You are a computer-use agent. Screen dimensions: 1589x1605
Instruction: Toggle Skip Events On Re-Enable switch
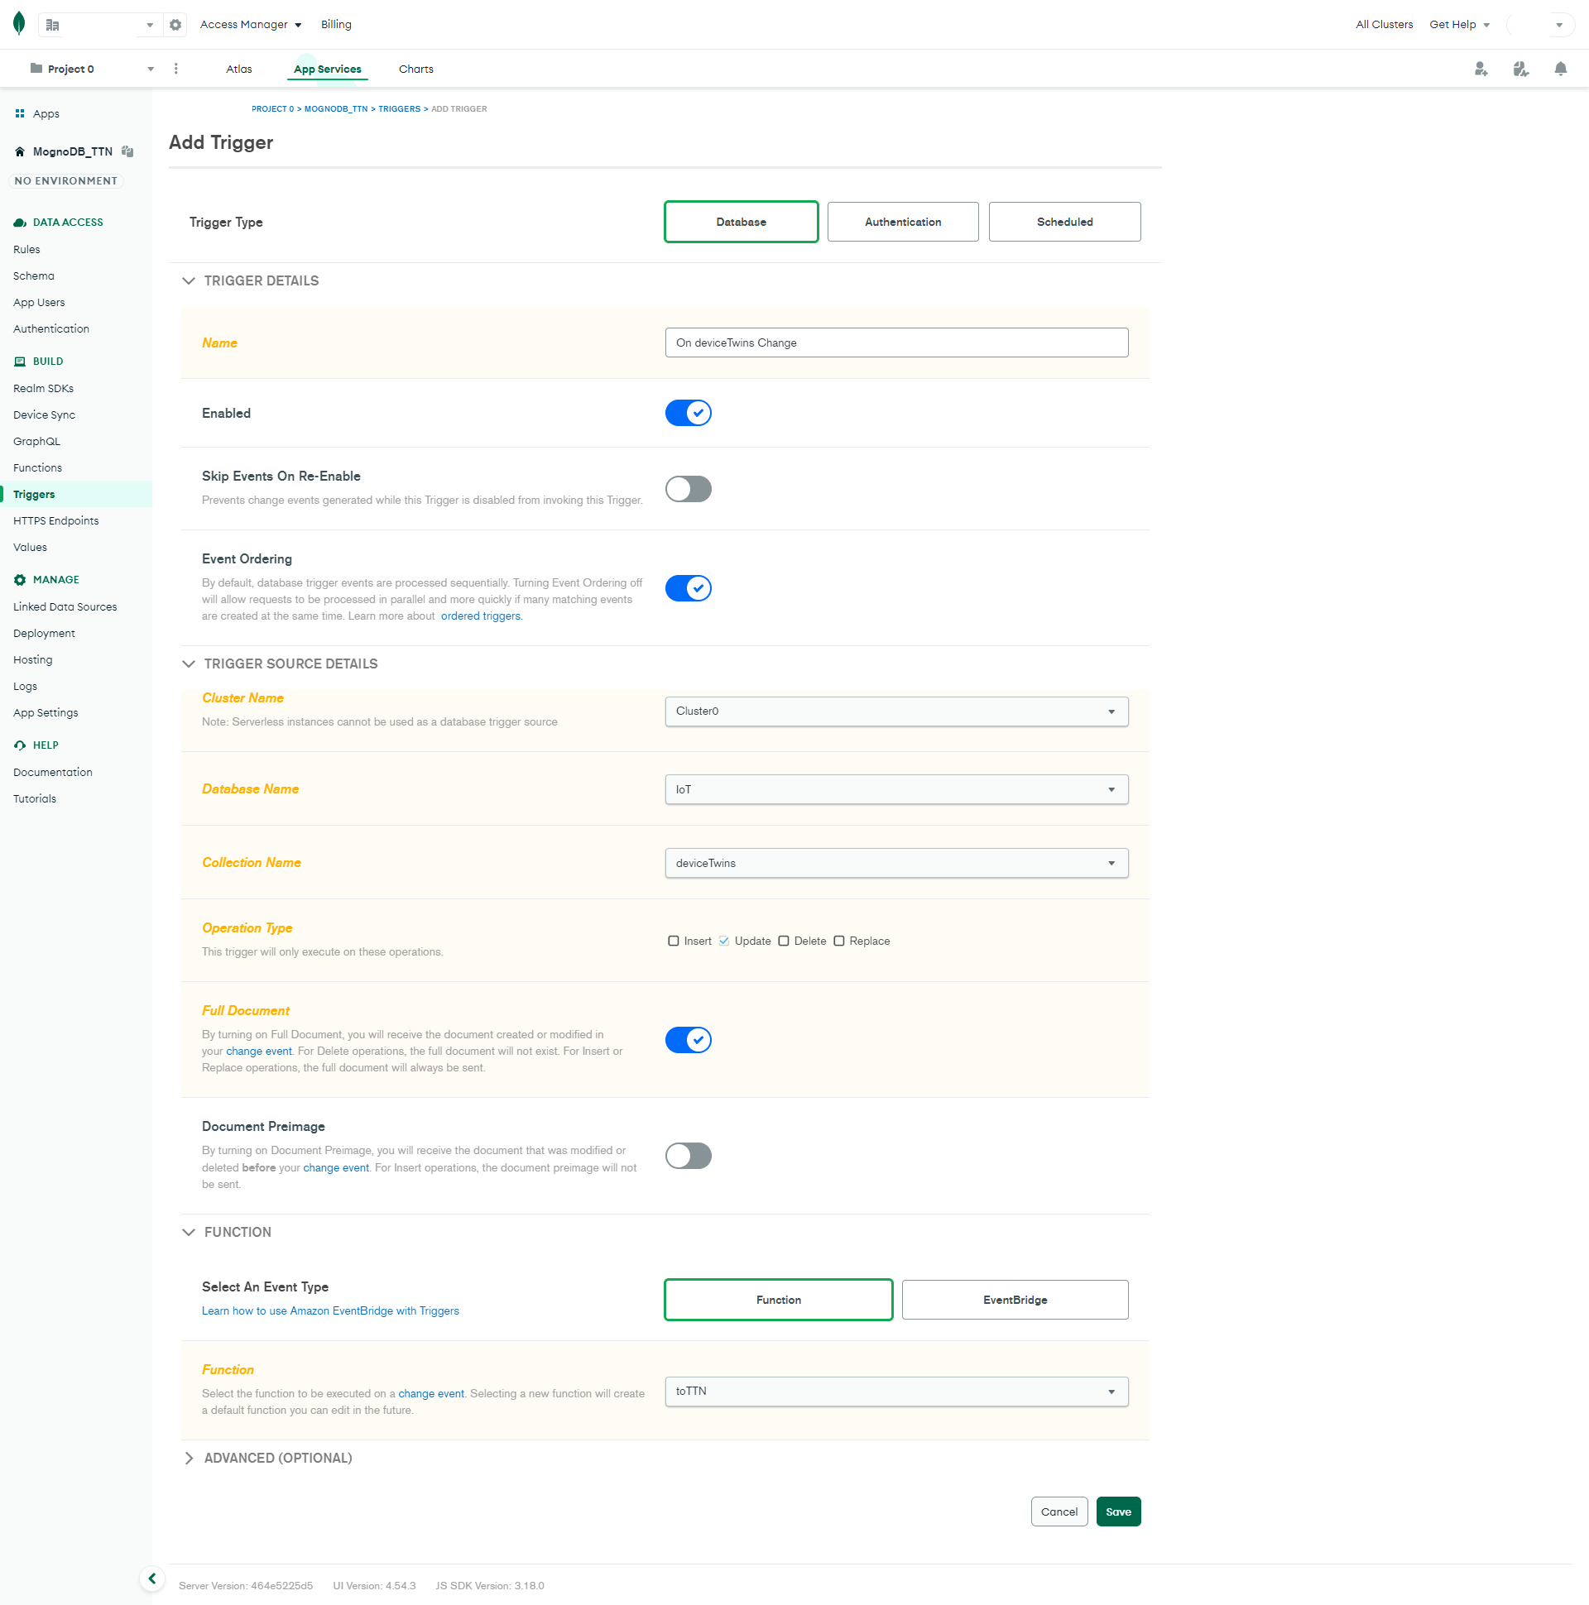click(688, 489)
